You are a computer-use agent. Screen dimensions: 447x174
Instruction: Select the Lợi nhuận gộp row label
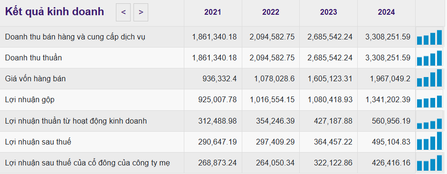(x=29, y=100)
